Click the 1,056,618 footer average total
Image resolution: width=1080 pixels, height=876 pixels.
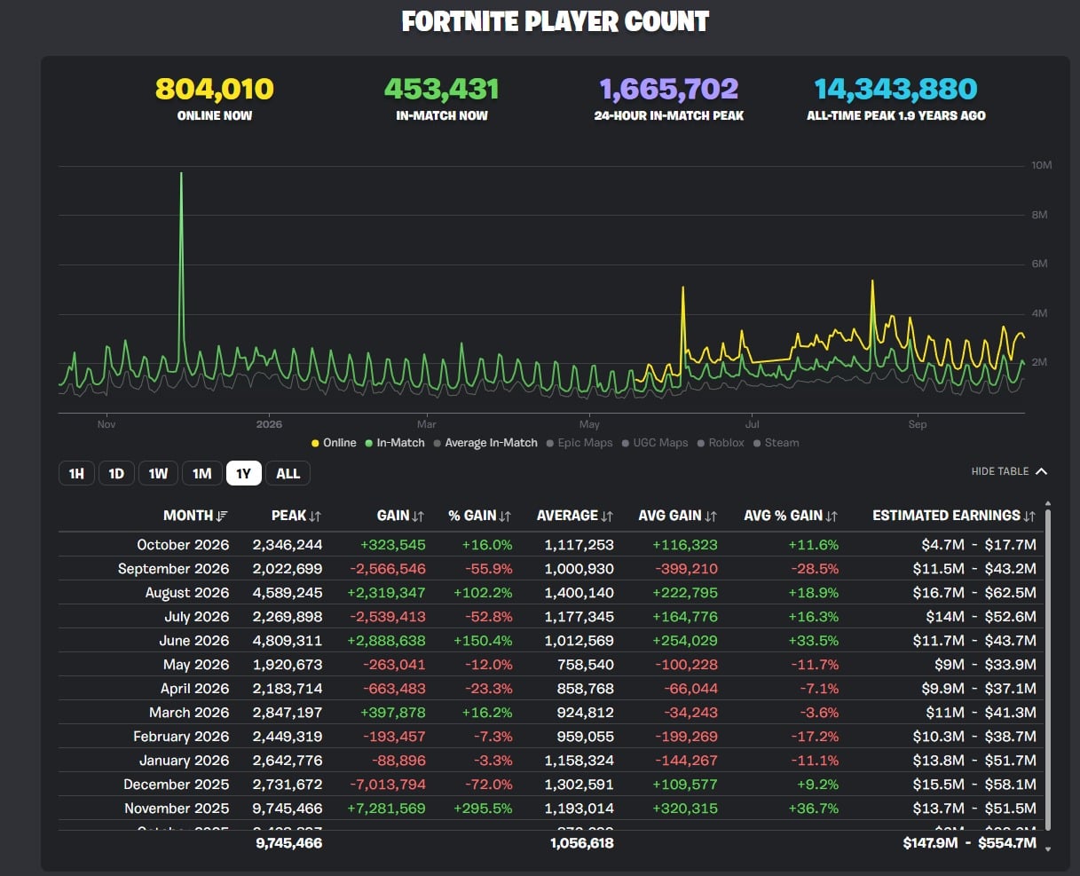[581, 843]
